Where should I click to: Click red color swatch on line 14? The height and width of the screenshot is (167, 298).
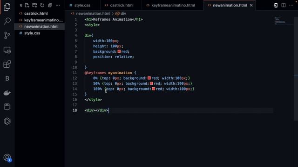pyautogui.click(x=153, y=89)
